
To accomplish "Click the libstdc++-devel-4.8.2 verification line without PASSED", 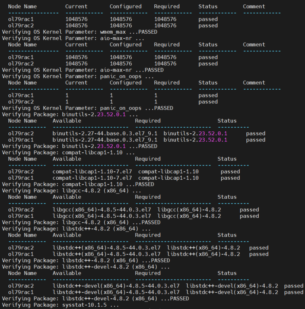I will 86,267.
